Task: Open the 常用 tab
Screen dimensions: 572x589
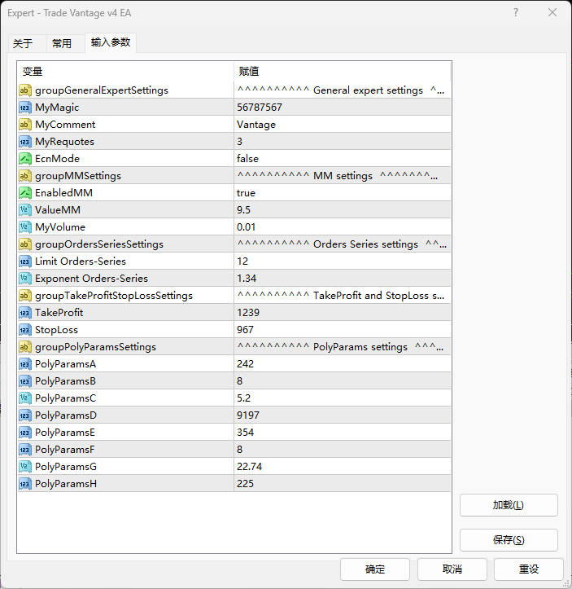Action: 62,44
